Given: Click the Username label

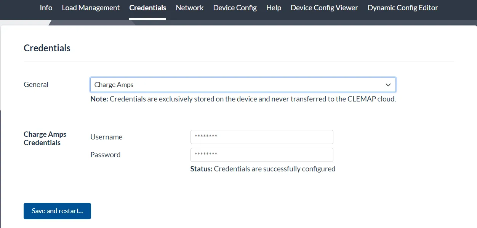Looking at the screenshot, I should [106, 137].
